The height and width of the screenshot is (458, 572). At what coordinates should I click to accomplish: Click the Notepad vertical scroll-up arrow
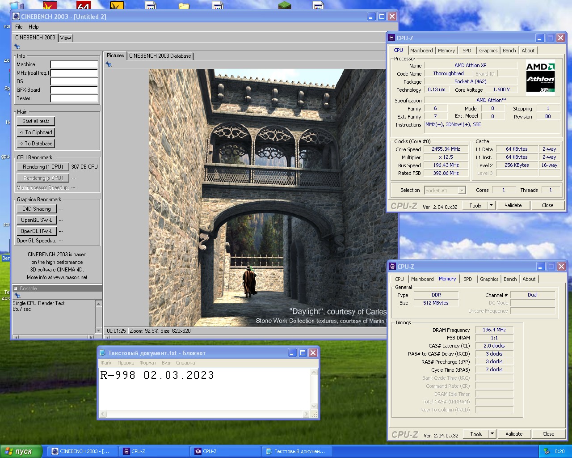click(x=314, y=373)
